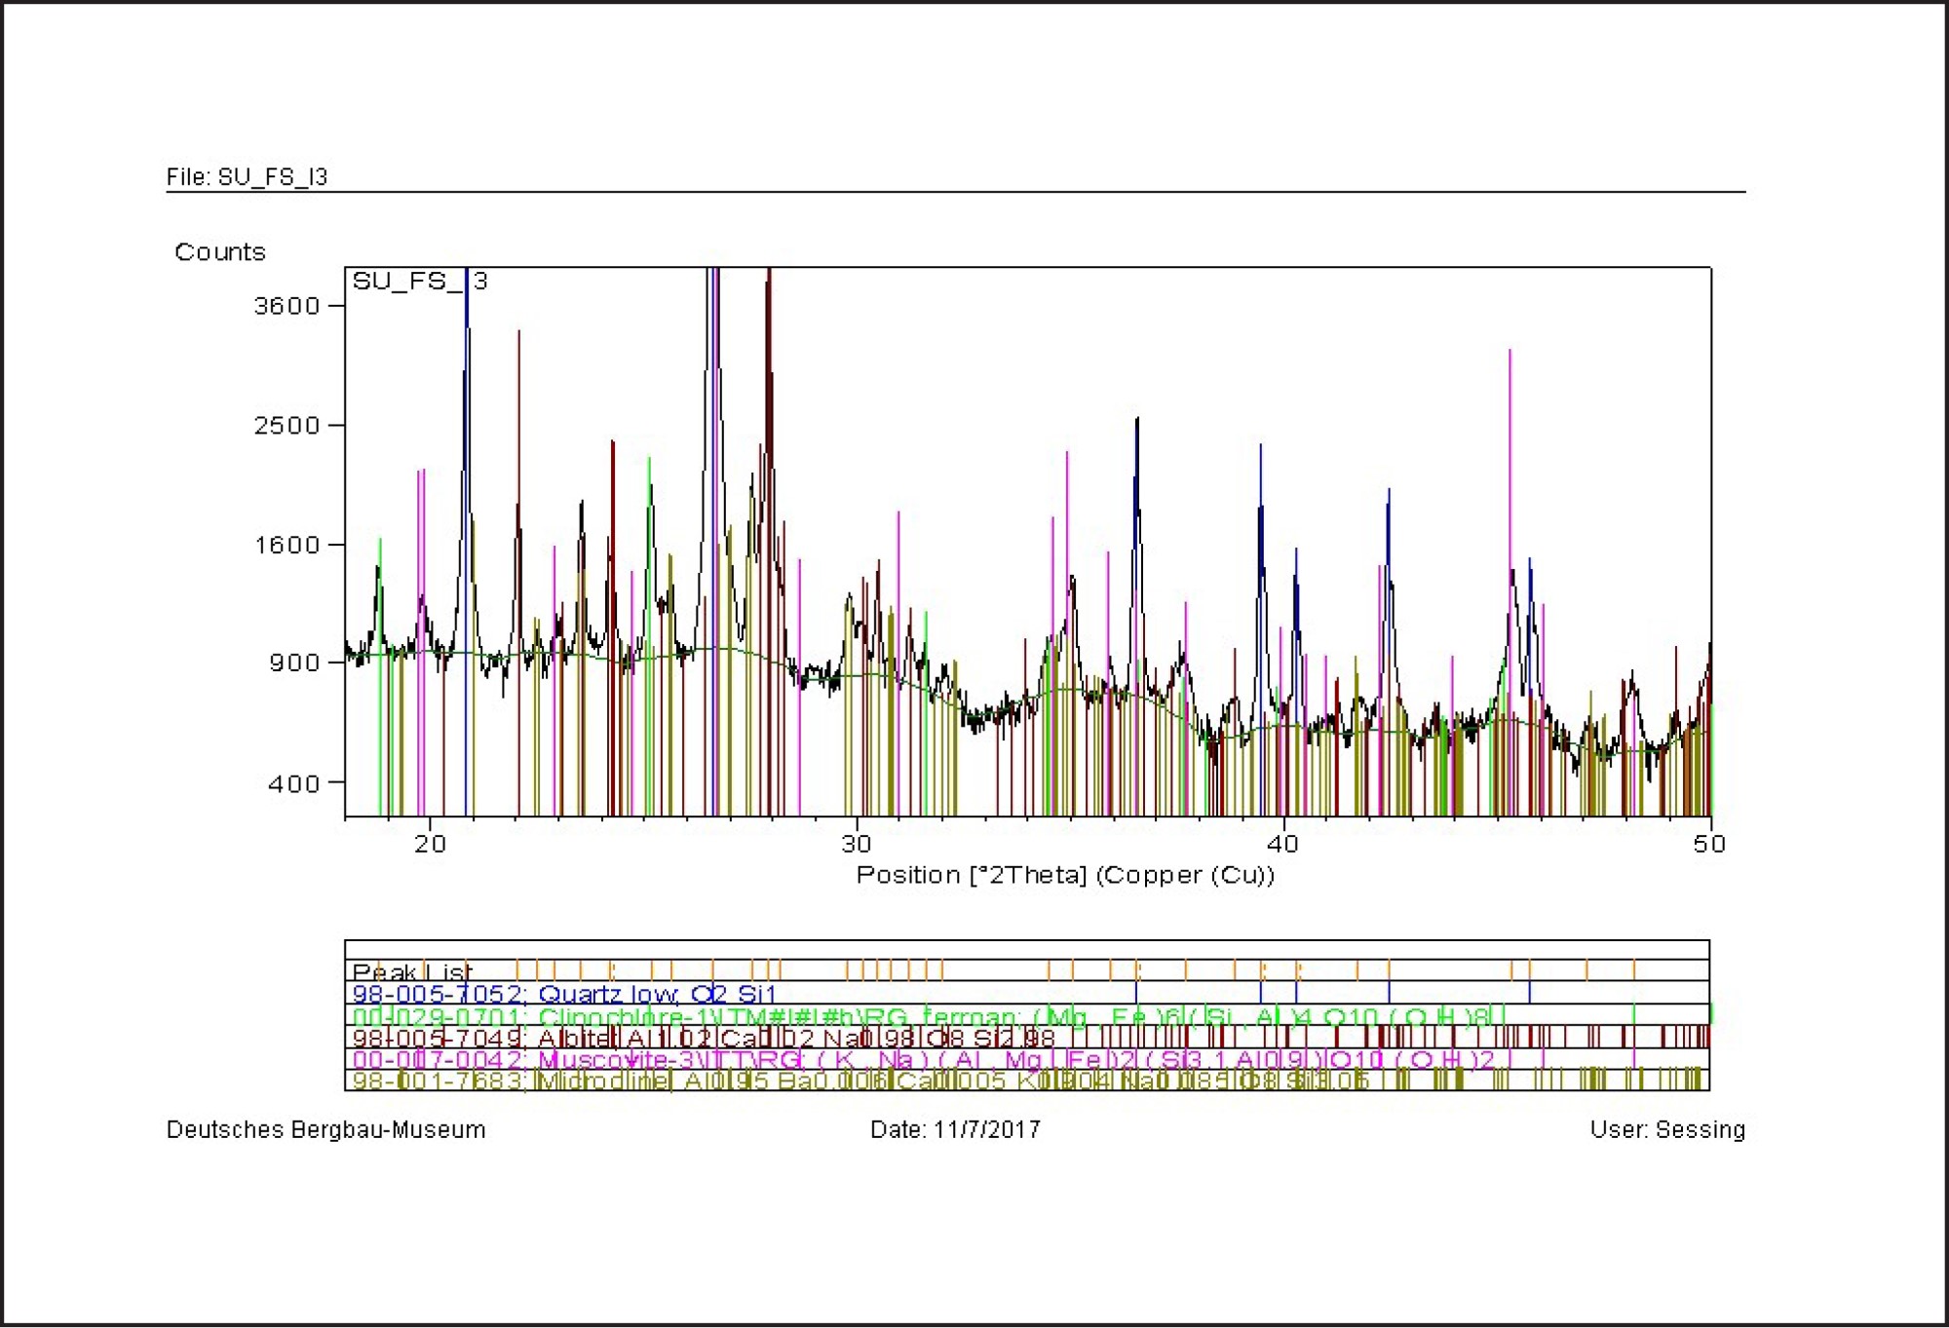Click the Position [°2Theta] axis title

1064,875
